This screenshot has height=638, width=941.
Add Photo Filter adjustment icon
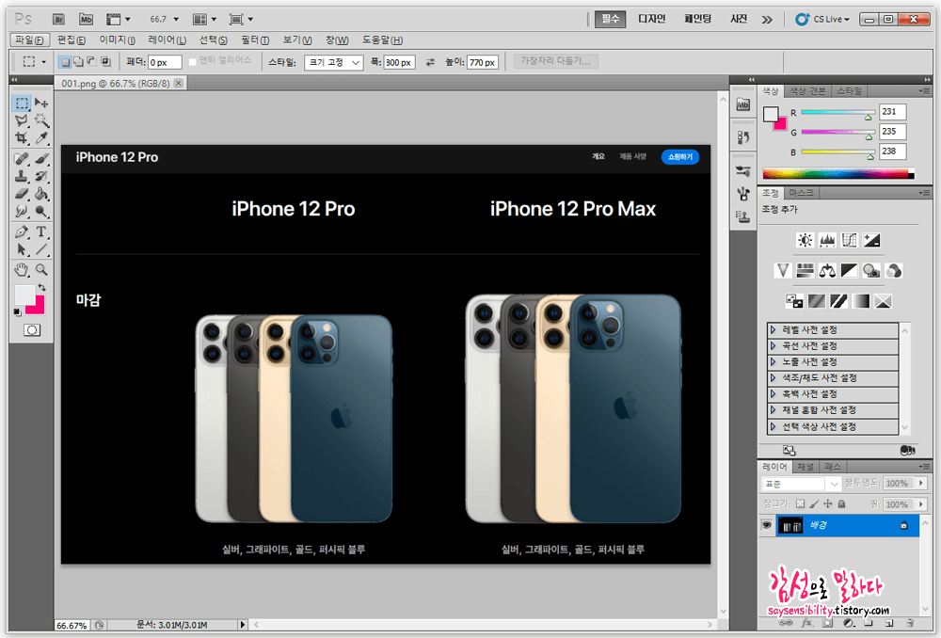pyautogui.click(x=870, y=271)
